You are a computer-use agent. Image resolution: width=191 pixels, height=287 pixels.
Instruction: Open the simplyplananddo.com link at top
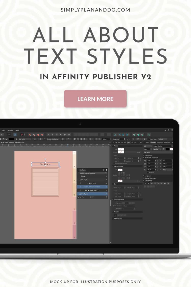pyautogui.click(x=95, y=10)
